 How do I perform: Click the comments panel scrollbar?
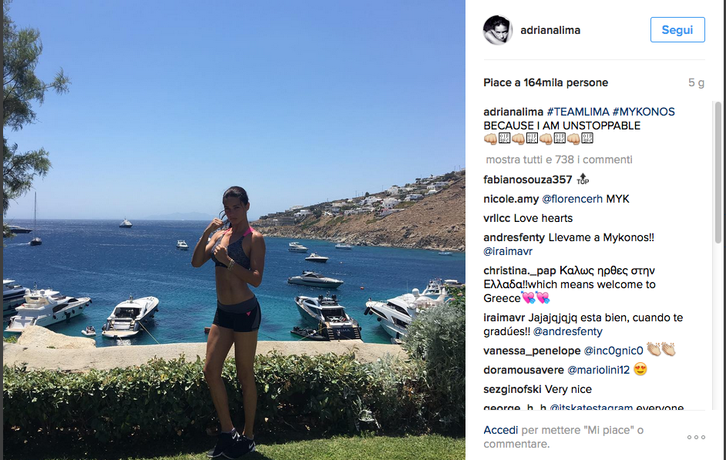(x=718, y=172)
